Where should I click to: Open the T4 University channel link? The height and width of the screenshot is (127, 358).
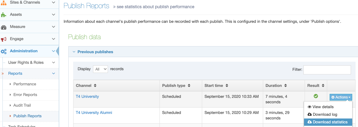click(x=87, y=97)
